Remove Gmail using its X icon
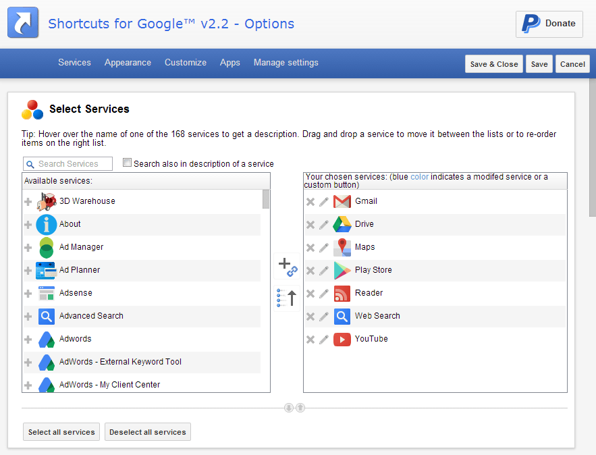Image resolution: width=596 pixels, height=455 pixels. click(310, 202)
